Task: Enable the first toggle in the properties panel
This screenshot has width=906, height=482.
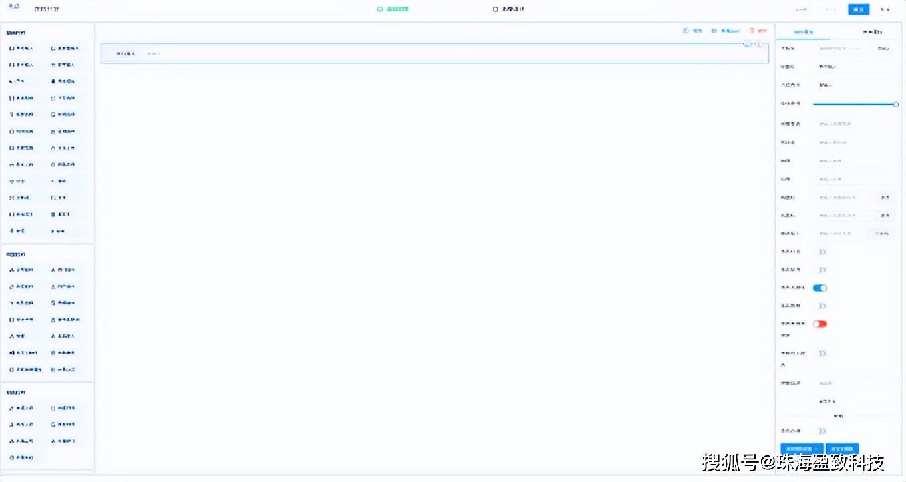Action: coord(822,252)
